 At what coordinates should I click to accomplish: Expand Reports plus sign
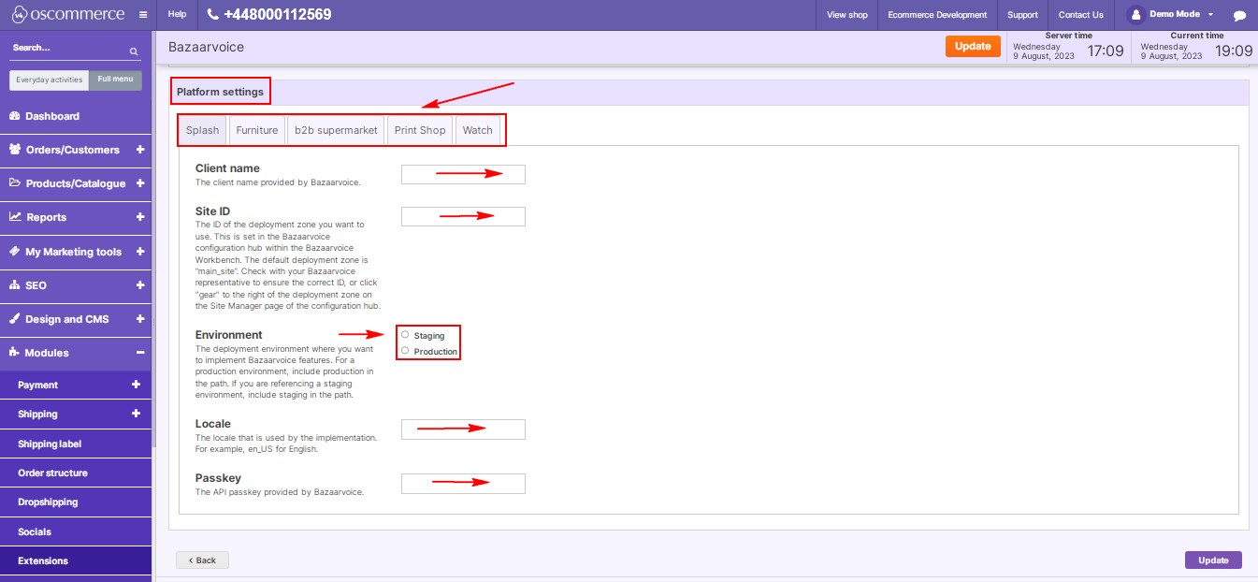point(140,217)
